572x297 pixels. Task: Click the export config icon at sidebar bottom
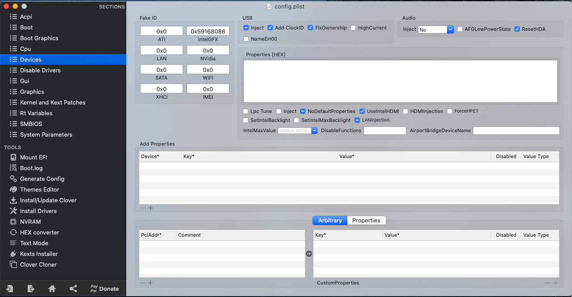tap(31, 289)
